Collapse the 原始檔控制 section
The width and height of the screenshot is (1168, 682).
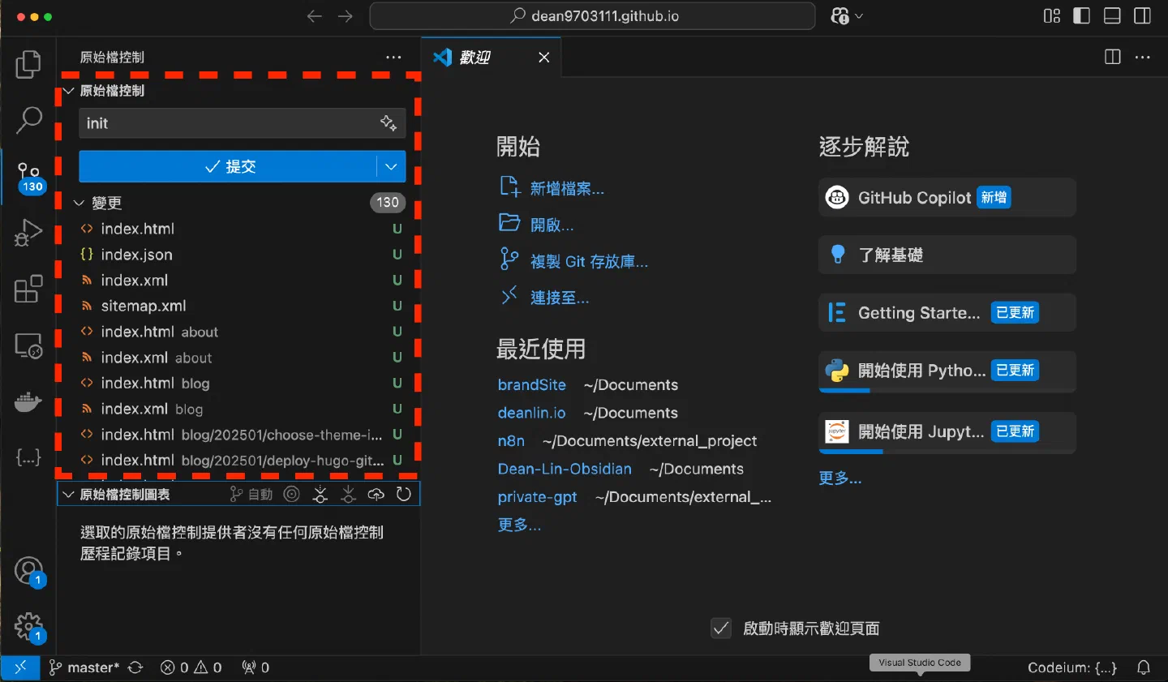tap(69, 91)
